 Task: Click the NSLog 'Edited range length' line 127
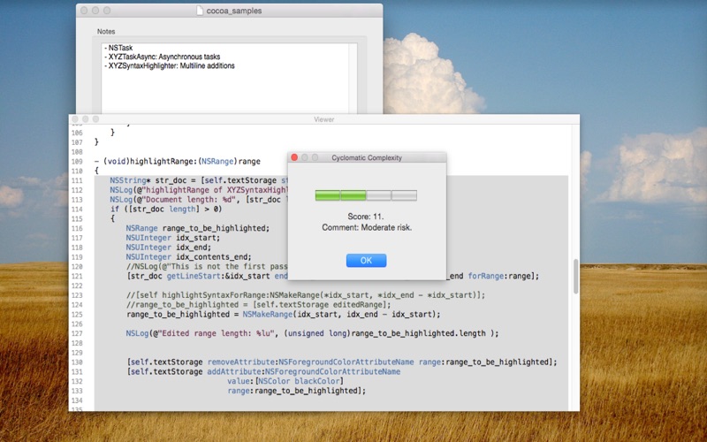(313, 333)
